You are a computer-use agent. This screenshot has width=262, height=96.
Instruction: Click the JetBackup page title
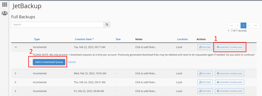pyautogui.click(x=27, y=6)
